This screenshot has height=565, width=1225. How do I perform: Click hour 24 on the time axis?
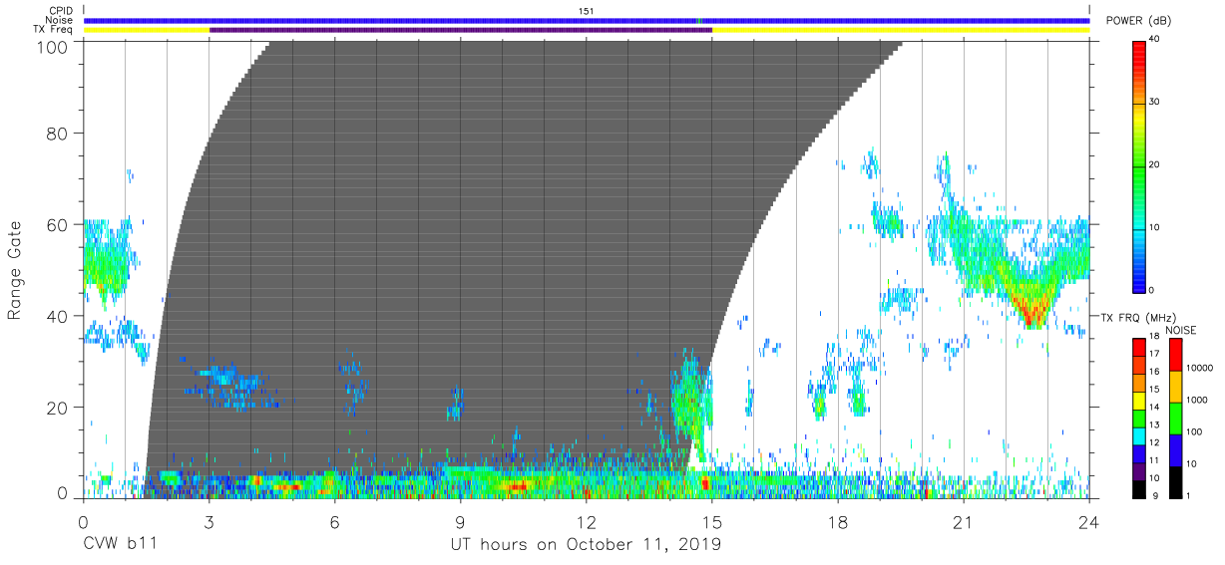[1089, 521]
